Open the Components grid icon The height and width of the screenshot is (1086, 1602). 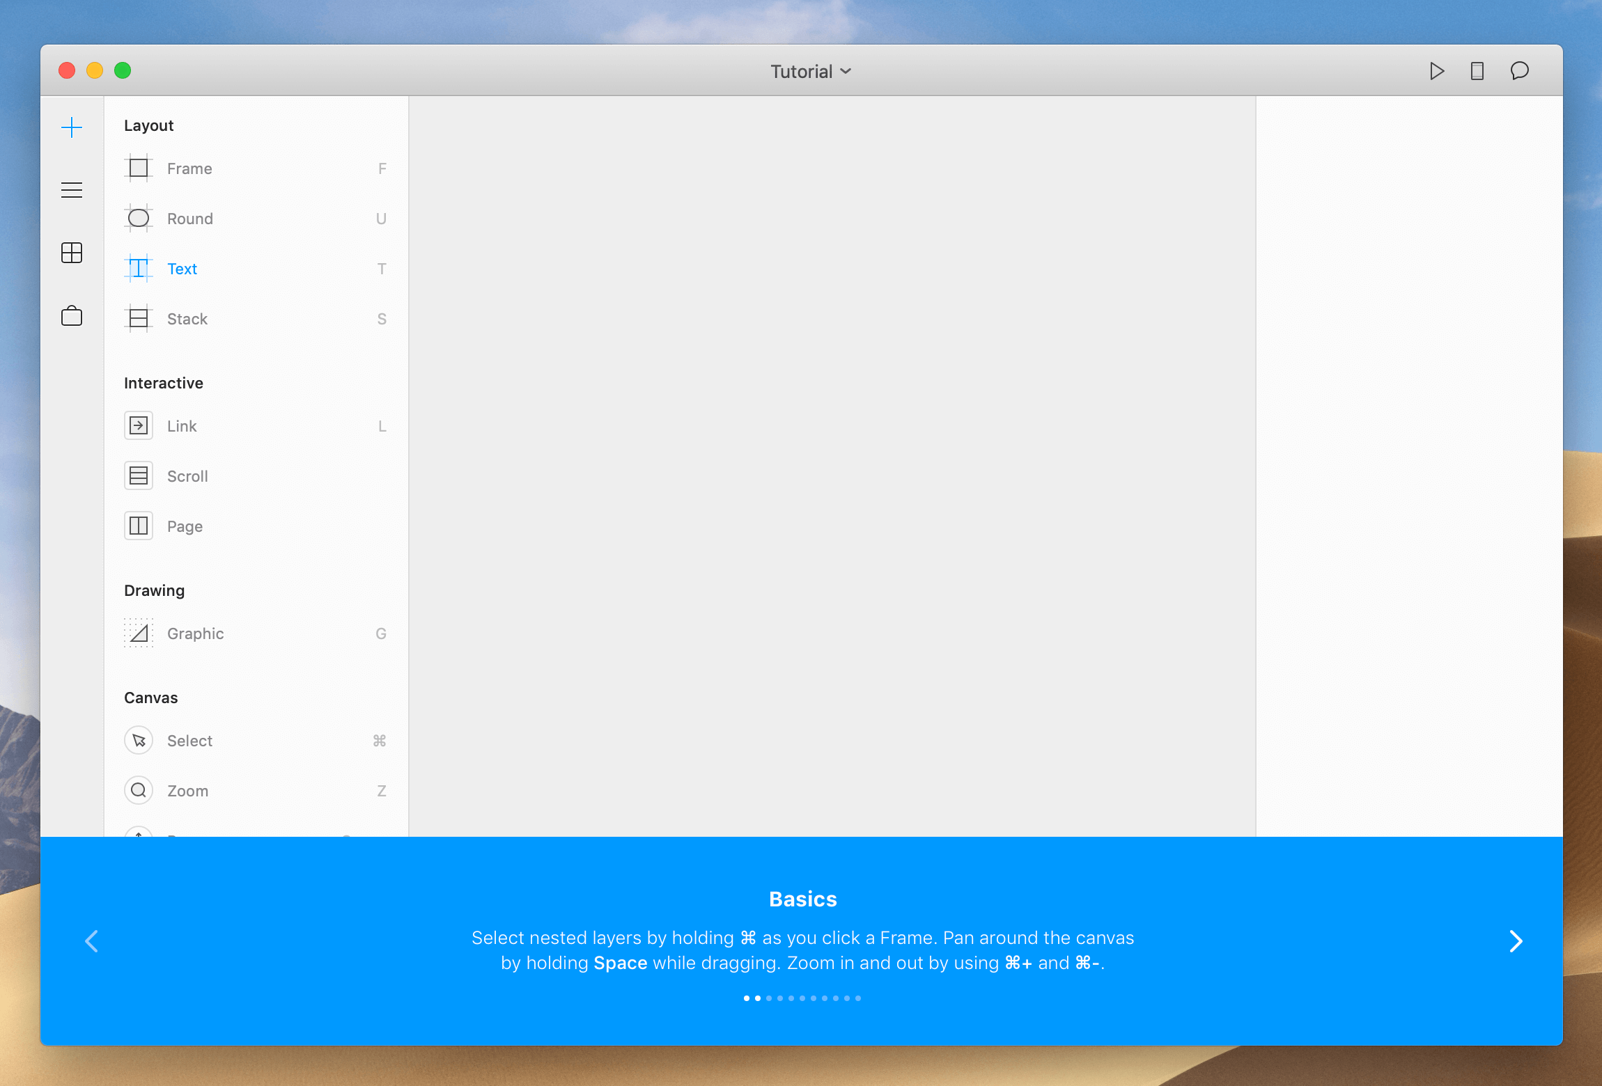(x=72, y=253)
